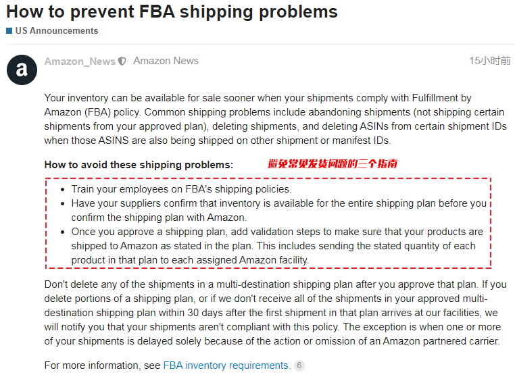Follow the FBA inventory requirements link

coord(227,365)
